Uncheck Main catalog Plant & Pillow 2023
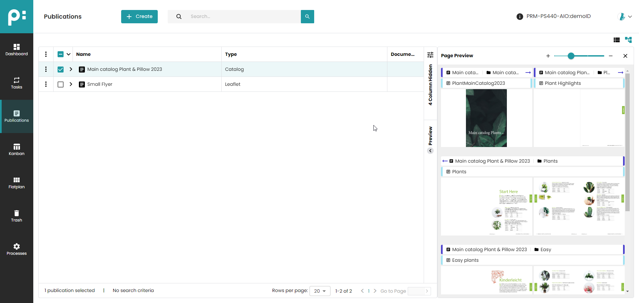This screenshot has width=639, height=303. [x=61, y=70]
